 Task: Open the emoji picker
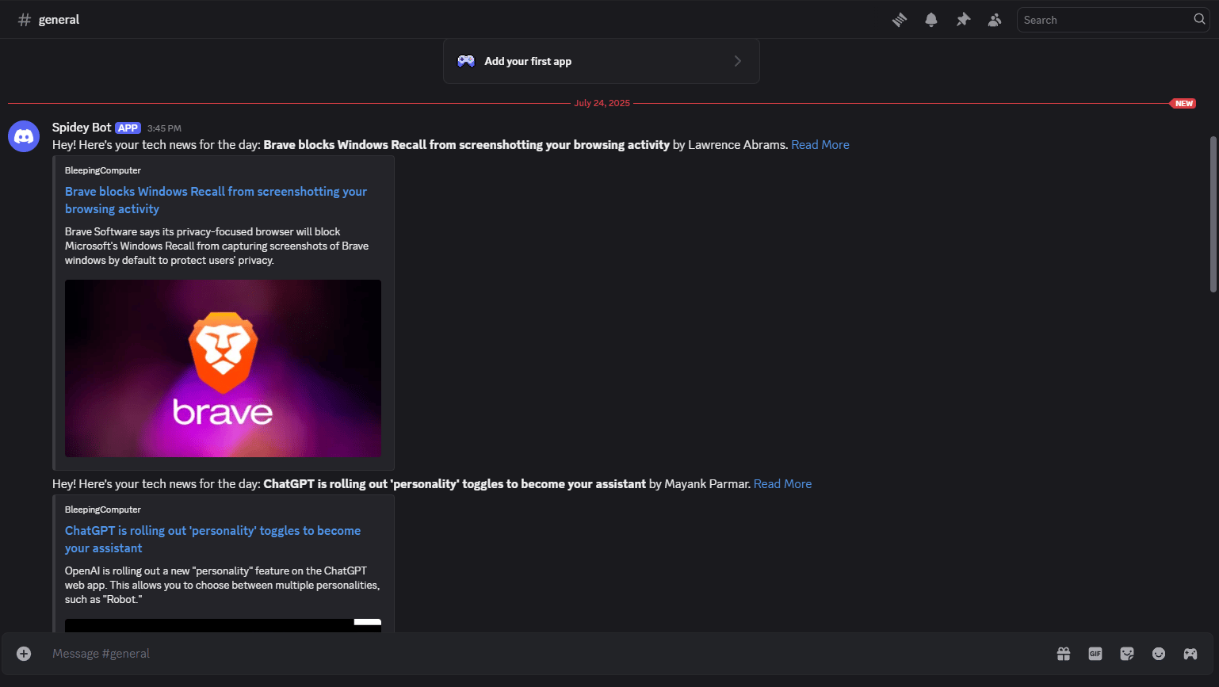(x=1159, y=654)
